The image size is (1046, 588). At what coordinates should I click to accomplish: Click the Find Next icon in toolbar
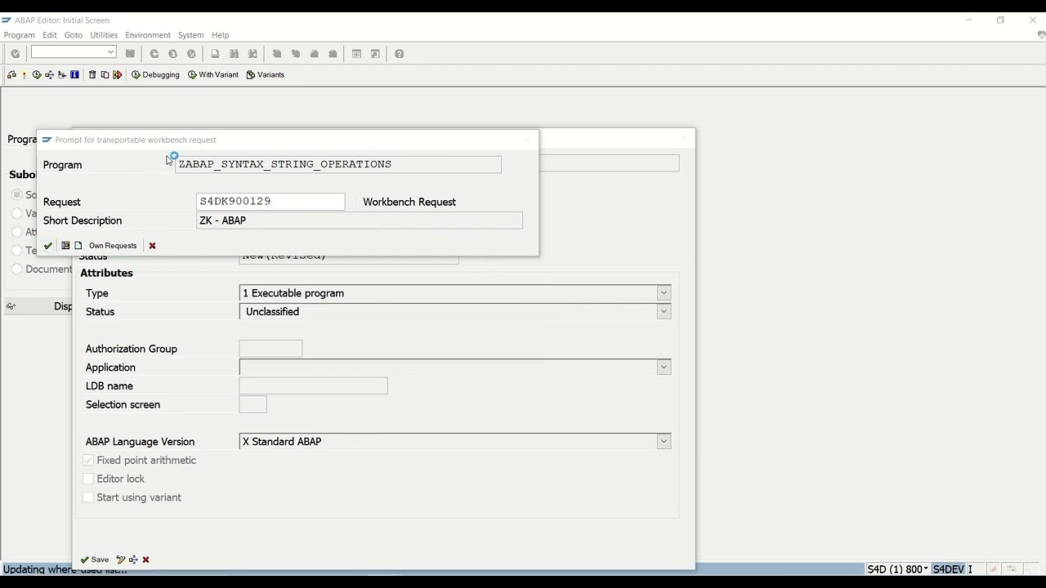tap(253, 54)
